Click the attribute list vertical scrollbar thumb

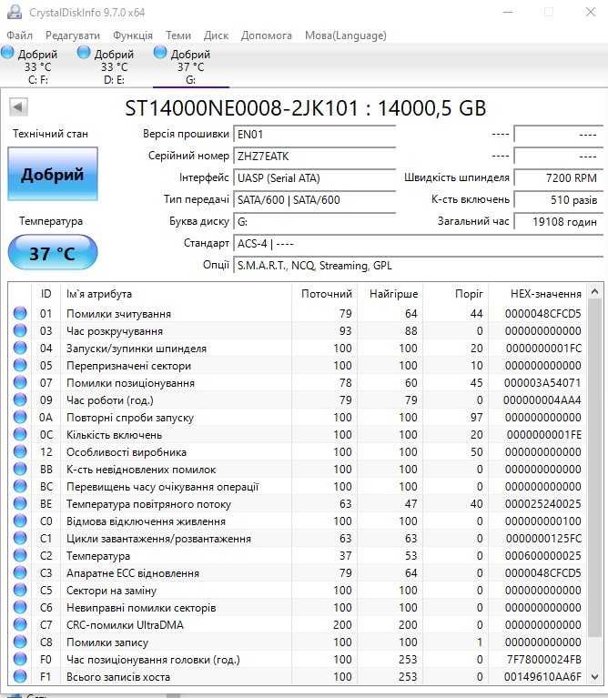pyautogui.click(x=594, y=468)
